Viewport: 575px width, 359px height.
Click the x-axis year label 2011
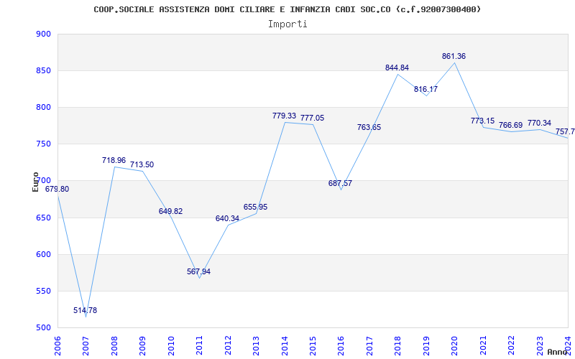click(199, 345)
